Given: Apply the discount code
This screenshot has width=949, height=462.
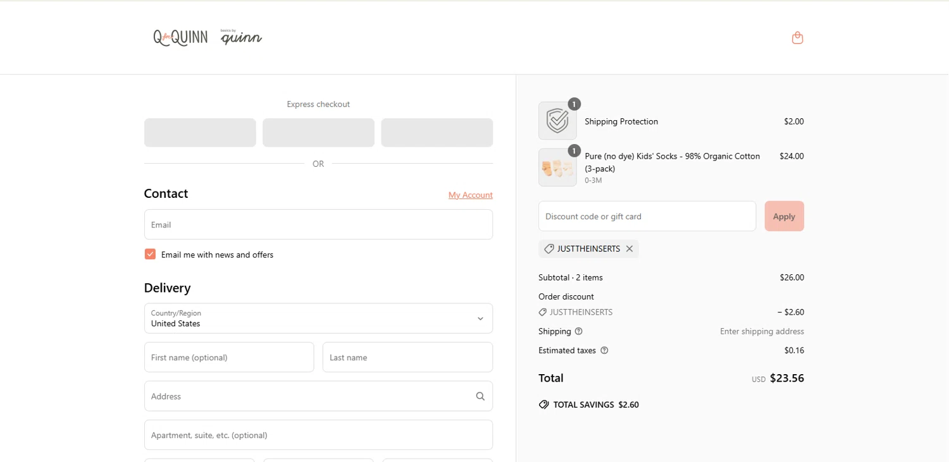Looking at the screenshot, I should coord(784,216).
